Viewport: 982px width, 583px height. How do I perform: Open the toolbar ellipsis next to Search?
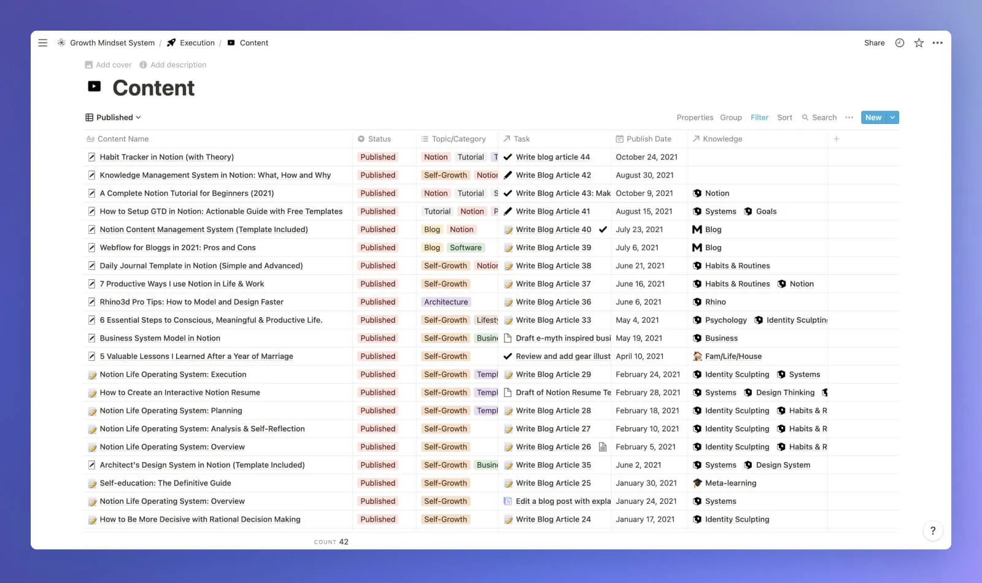(x=849, y=117)
